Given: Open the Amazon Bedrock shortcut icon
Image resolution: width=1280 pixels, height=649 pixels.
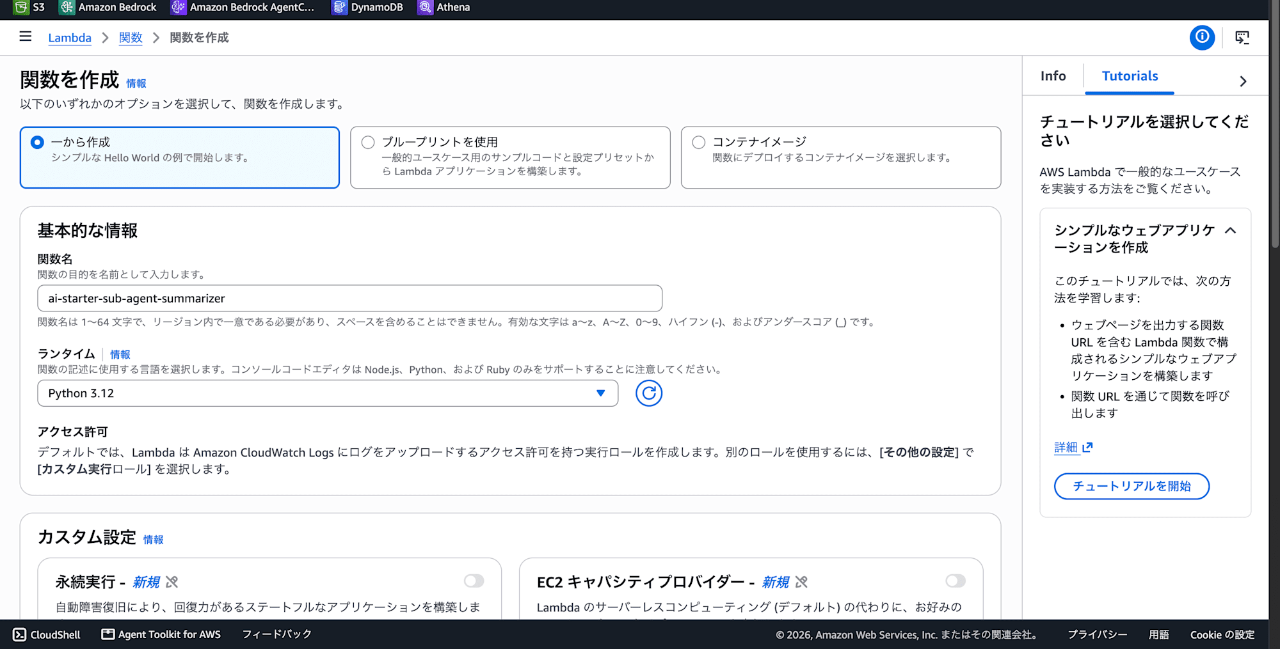Looking at the screenshot, I should pyautogui.click(x=67, y=7).
